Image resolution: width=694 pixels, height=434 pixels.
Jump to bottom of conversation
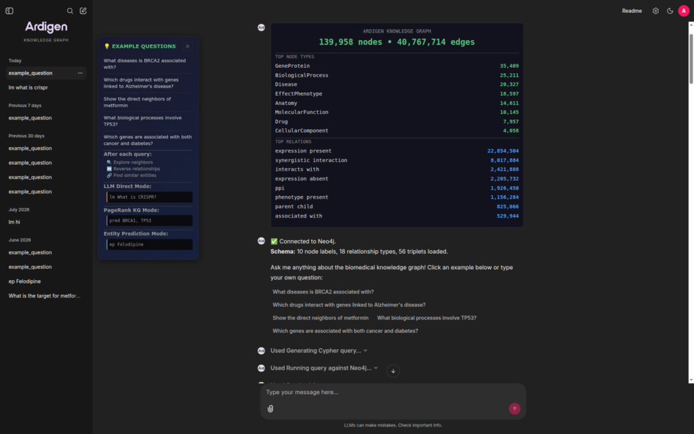coord(393,371)
